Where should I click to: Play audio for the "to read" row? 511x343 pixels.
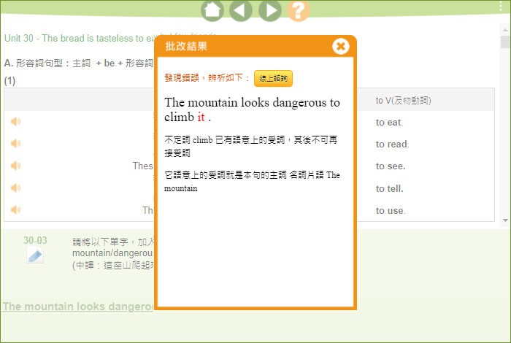pos(15,144)
